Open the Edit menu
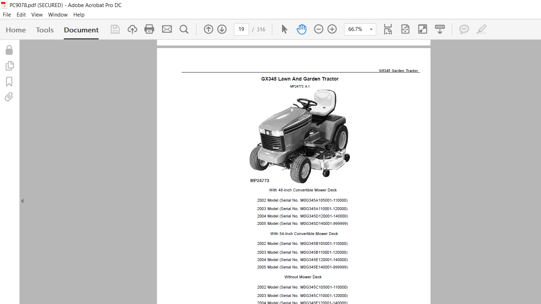The height and width of the screenshot is (304, 541). click(x=21, y=15)
